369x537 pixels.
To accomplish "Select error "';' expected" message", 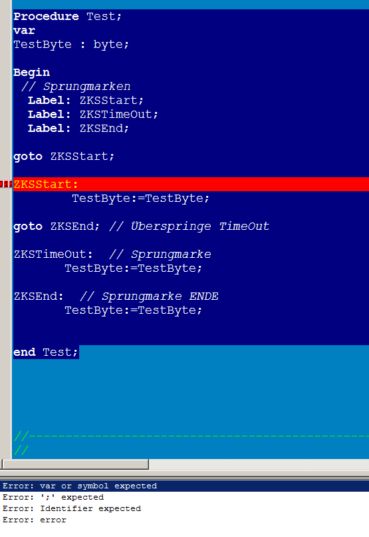I will coord(53,497).
